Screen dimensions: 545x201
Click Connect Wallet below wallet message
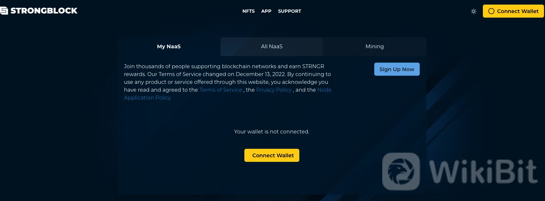(272, 155)
